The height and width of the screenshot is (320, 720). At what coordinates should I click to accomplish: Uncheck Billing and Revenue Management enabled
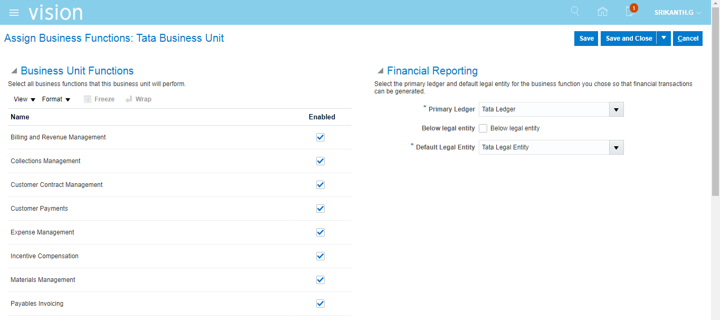(x=320, y=137)
